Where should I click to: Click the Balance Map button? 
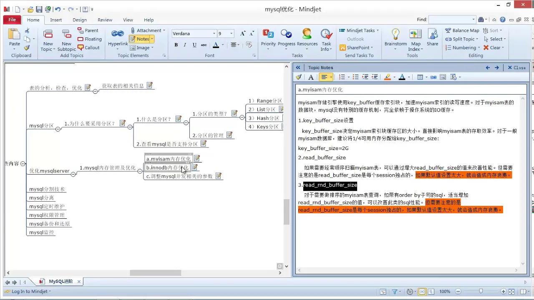(462, 30)
